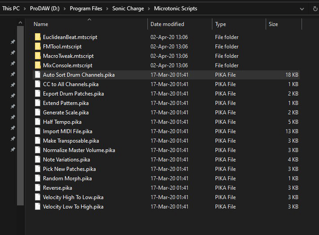Click the Velocity Low To High.pika file icon
This screenshot has height=235, width=319.
pyautogui.click(x=38, y=207)
